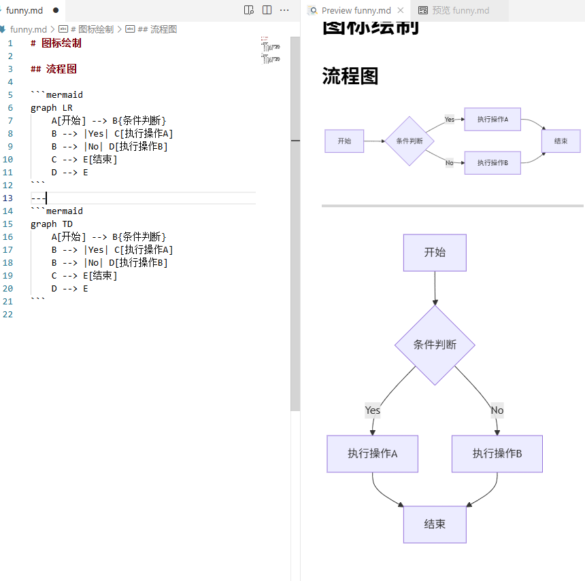Open preview to the side icon
This screenshot has width=585, height=581.
[248, 10]
